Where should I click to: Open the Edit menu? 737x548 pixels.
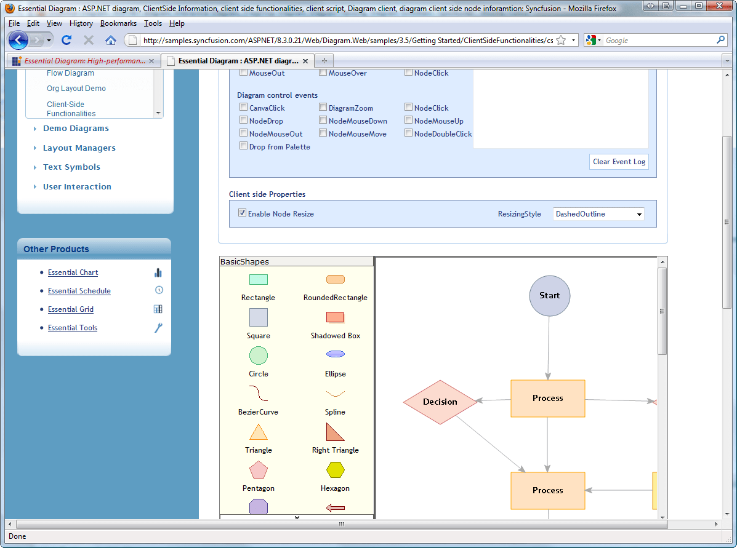(33, 23)
